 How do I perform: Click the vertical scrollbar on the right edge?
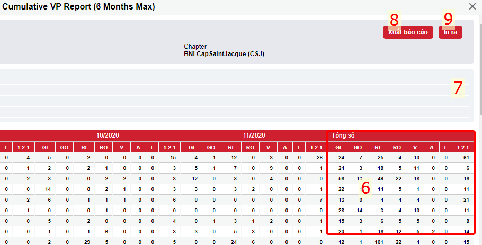pos(480,68)
